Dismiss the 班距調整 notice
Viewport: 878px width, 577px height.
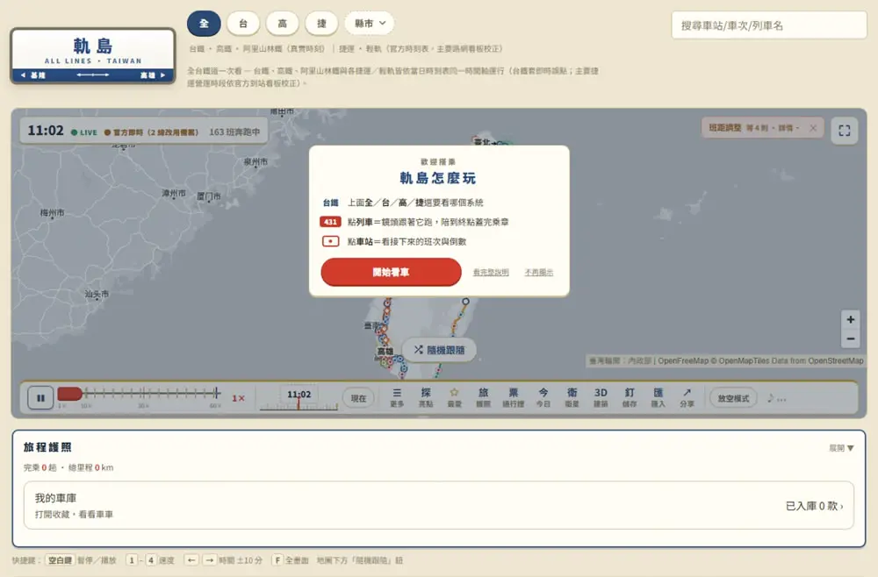(813, 128)
